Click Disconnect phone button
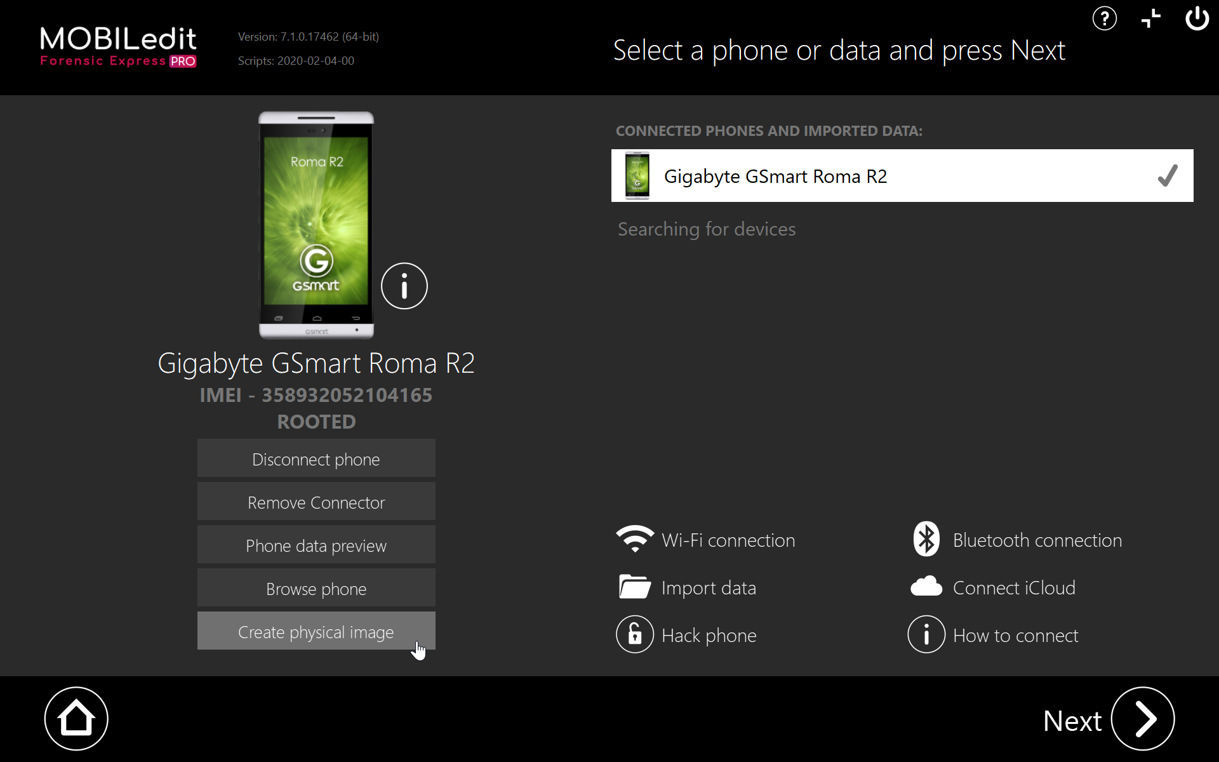Screen dimensions: 1219x762 (316, 458)
